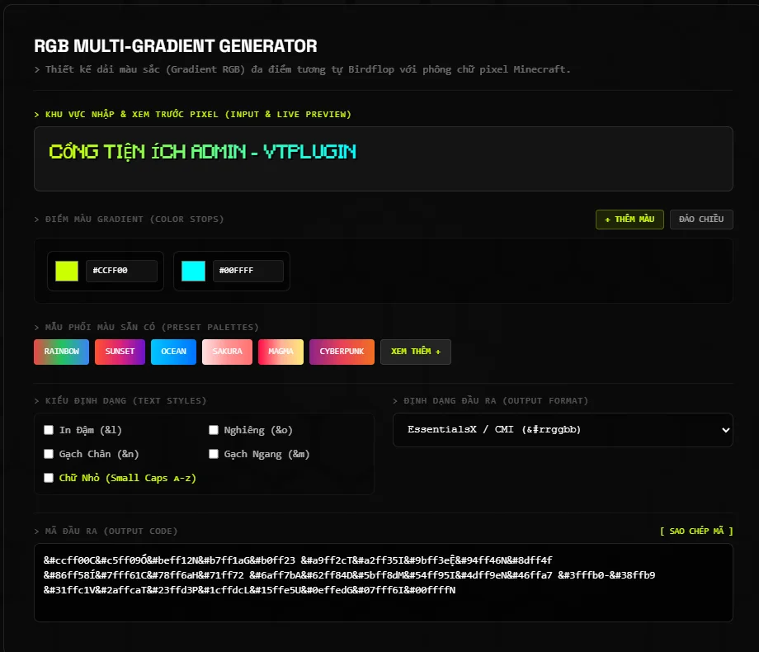Open the yellow-green #CCFF00 color swatch
759x652 pixels.
point(67,271)
